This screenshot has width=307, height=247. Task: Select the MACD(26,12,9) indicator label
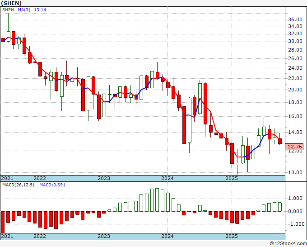[x=18, y=185]
